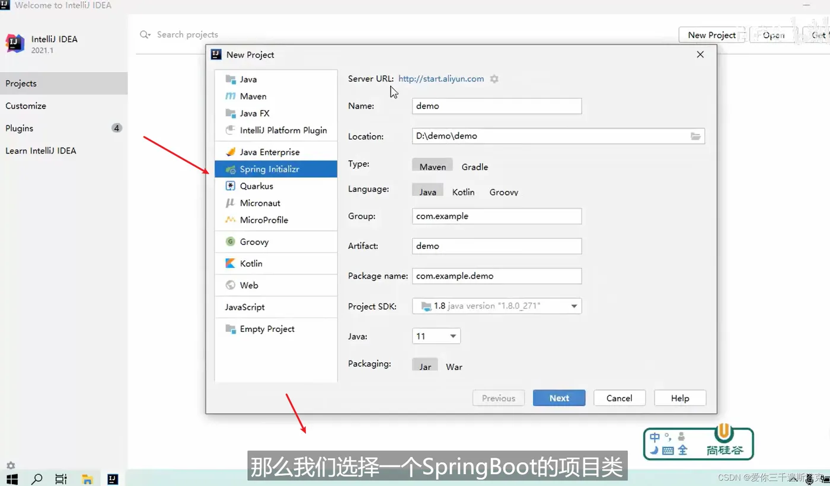Click the Search projects field
Image resolution: width=830 pixels, height=486 pixels.
tap(187, 34)
